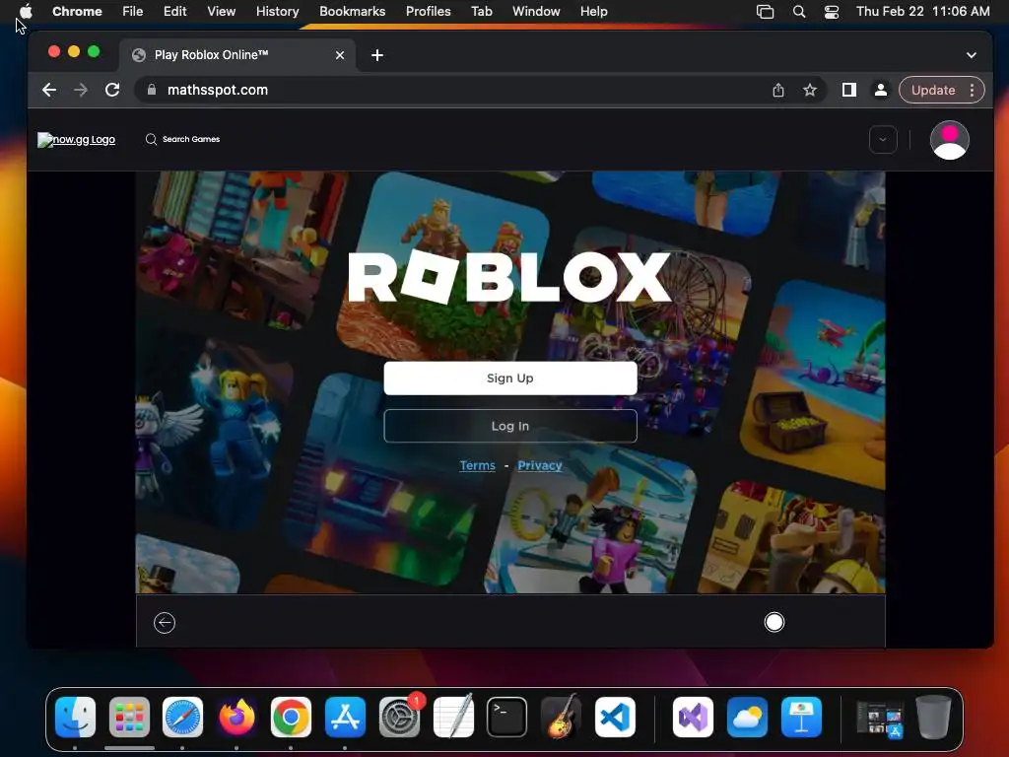The height and width of the screenshot is (757, 1009).
Task: Open the View menu
Action: (x=221, y=11)
